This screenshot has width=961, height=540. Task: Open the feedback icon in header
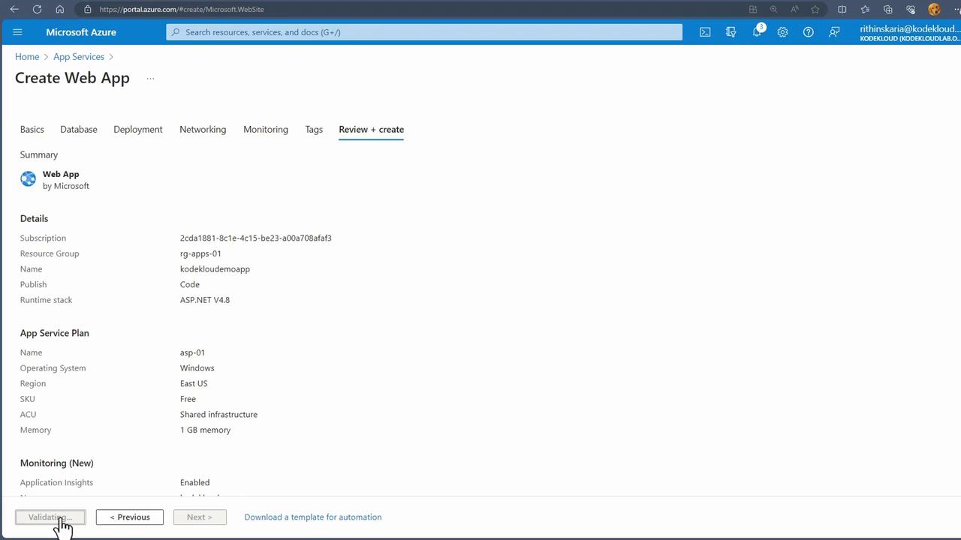click(x=834, y=32)
